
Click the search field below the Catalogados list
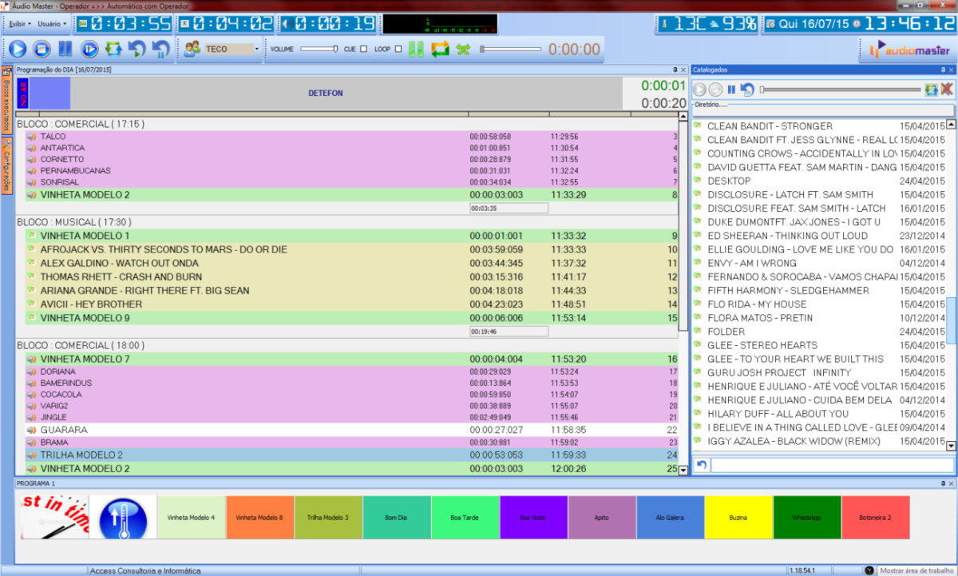point(833,465)
